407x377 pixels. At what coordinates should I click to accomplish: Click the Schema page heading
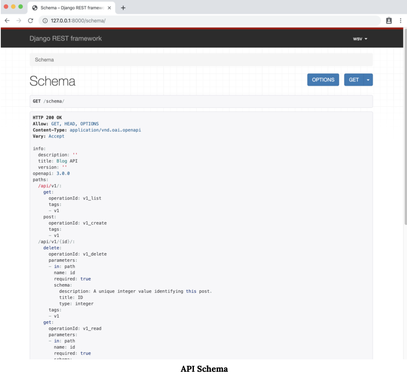(53, 81)
